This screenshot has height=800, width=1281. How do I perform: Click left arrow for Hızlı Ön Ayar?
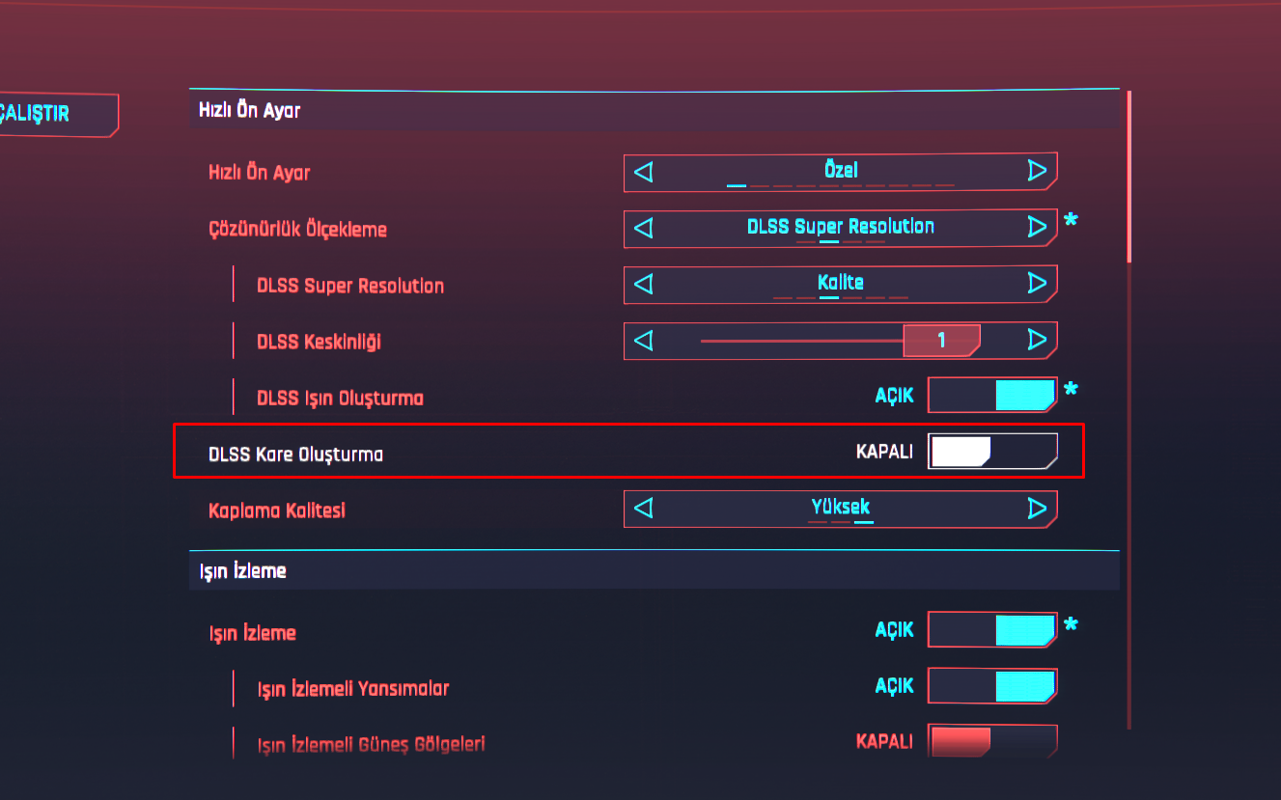pos(644,172)
